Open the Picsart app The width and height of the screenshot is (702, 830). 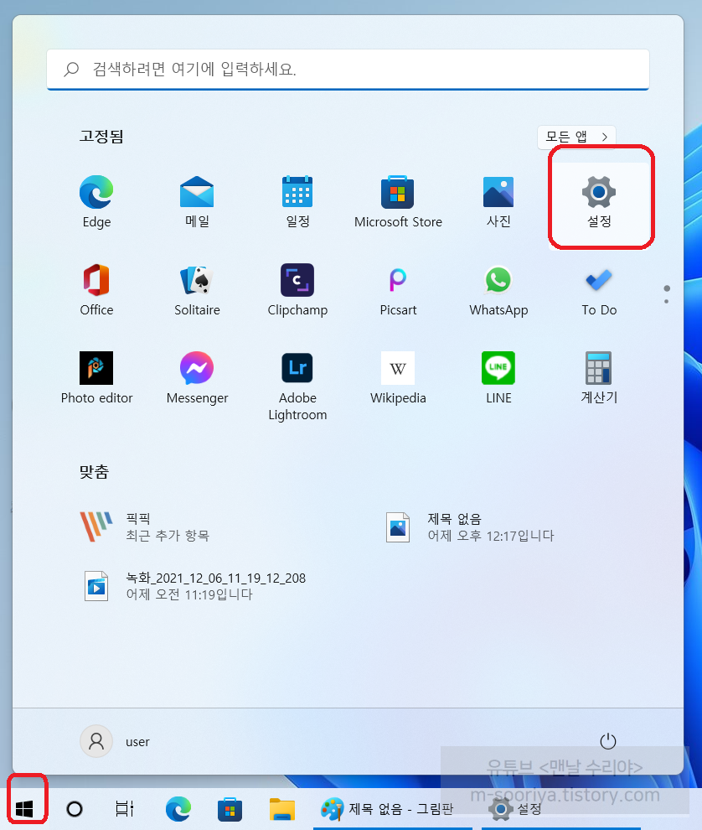[x=398, y=290]
